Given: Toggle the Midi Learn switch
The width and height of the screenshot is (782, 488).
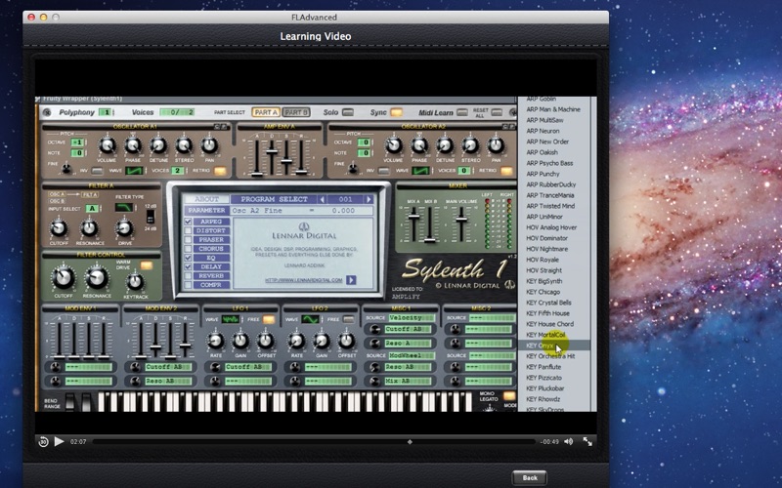Looking at the screenshot, I should click(462, 112).
